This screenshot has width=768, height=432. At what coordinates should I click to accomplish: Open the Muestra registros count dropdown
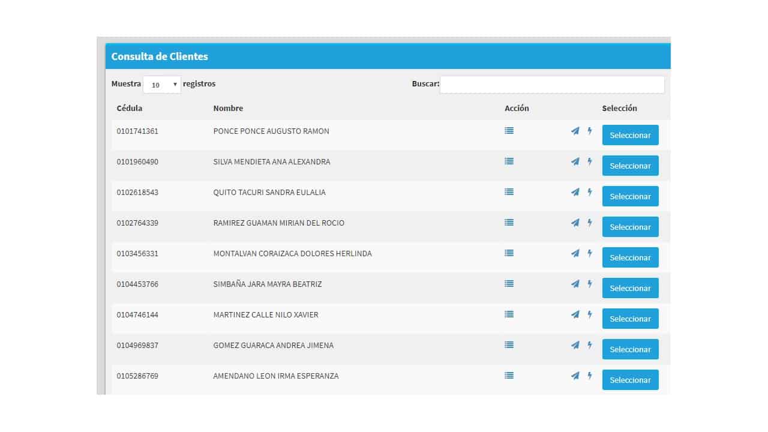[162, 85]
